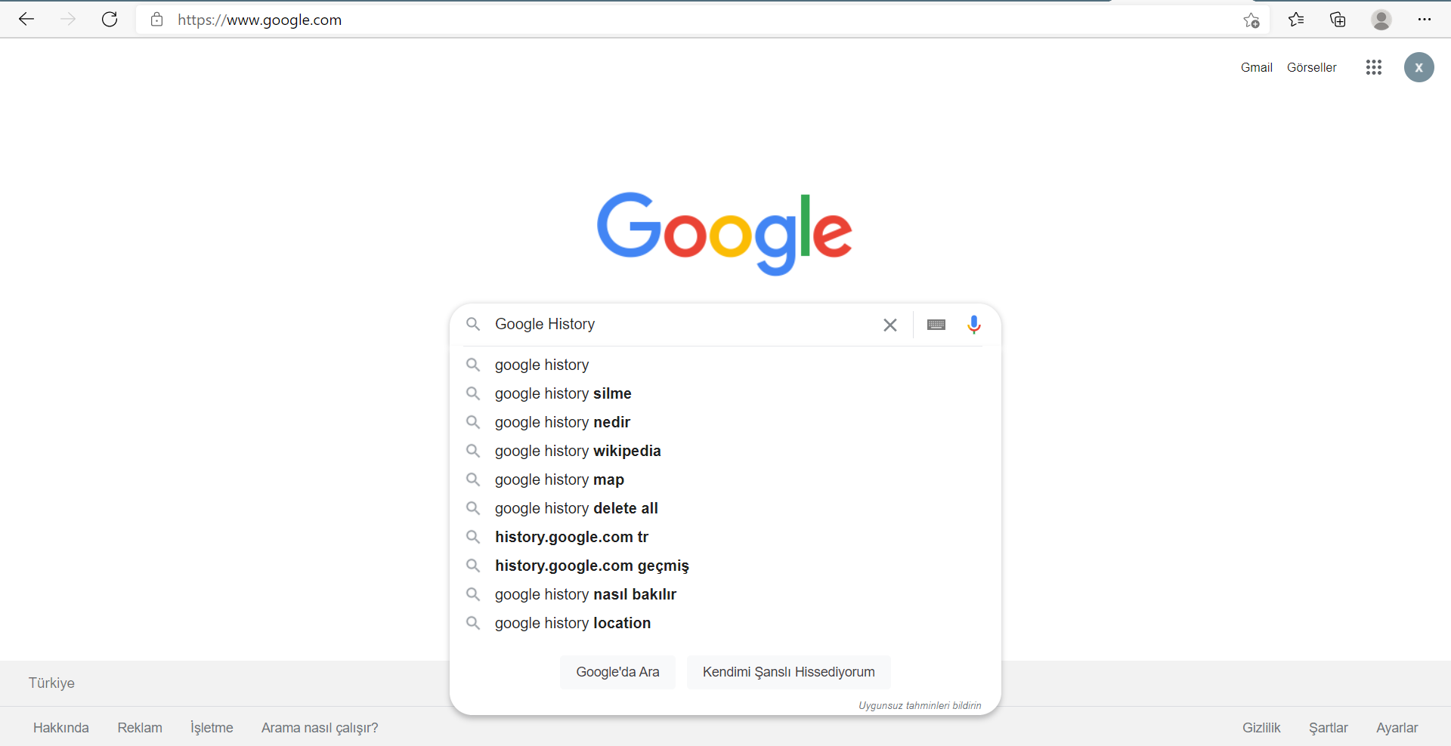Image resolution: width=1451 pixels, height=746 pixels.
Task: Click the browser back arrow
Action: tap(26, 20)
